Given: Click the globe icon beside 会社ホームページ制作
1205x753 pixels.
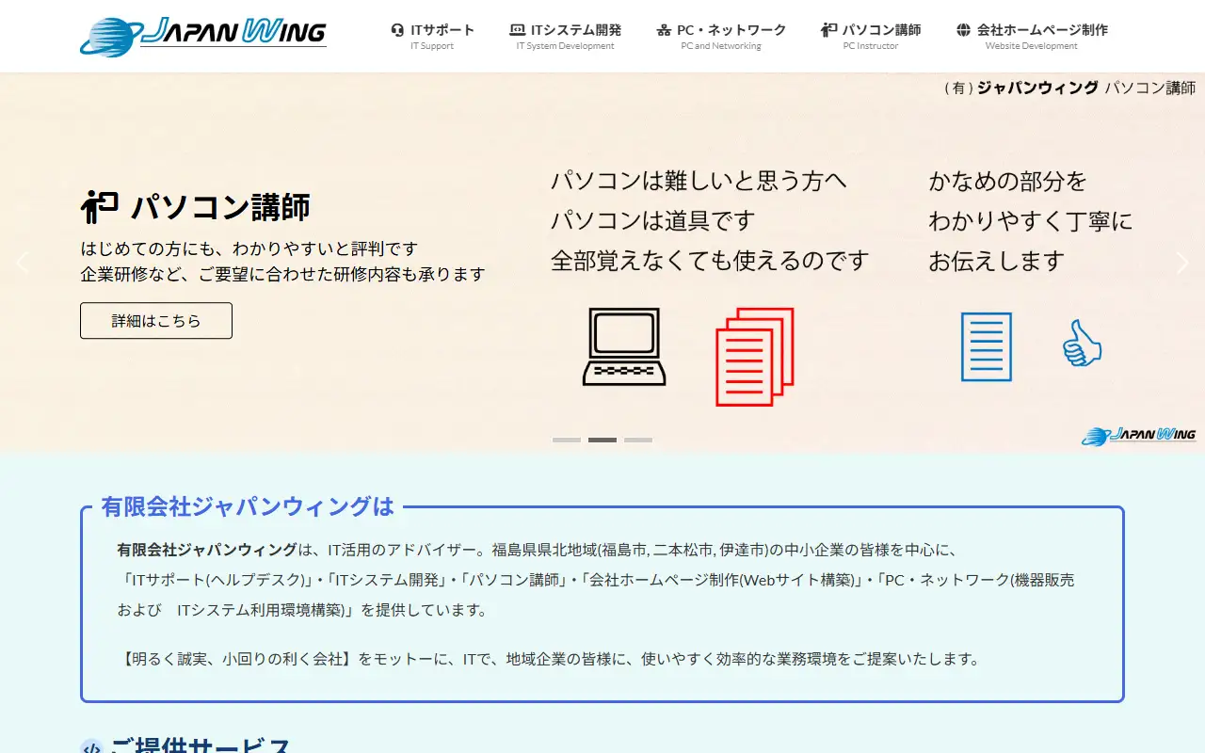Looking at the screenshot, I should [x=963, y=30].
